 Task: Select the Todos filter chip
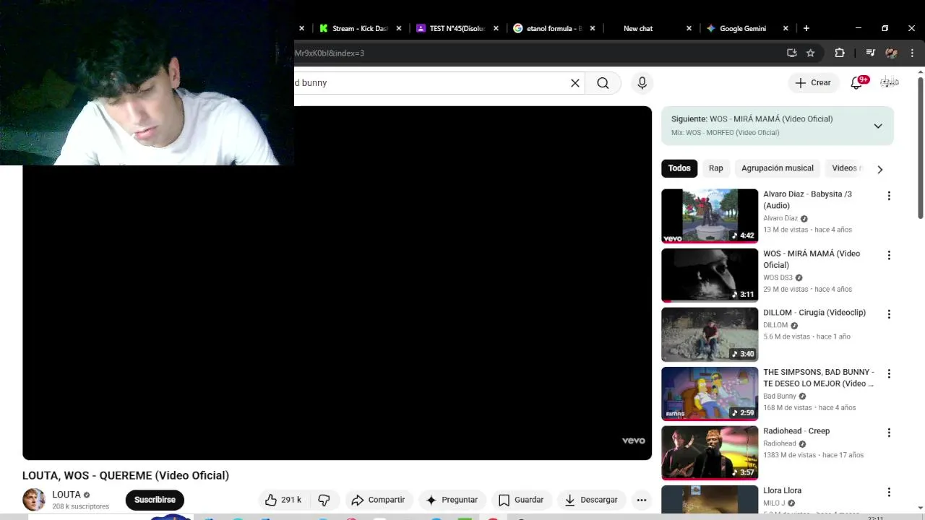[x=679, y=168]
